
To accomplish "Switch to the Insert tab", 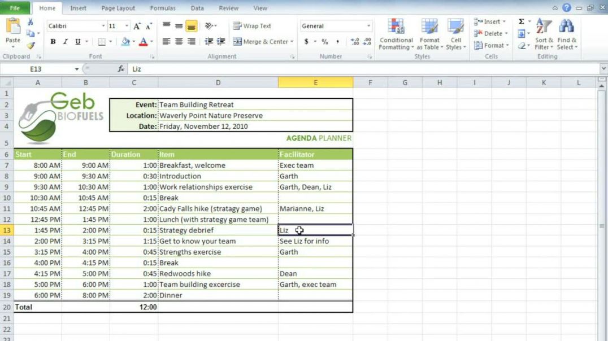I will [x=78, y=8].
